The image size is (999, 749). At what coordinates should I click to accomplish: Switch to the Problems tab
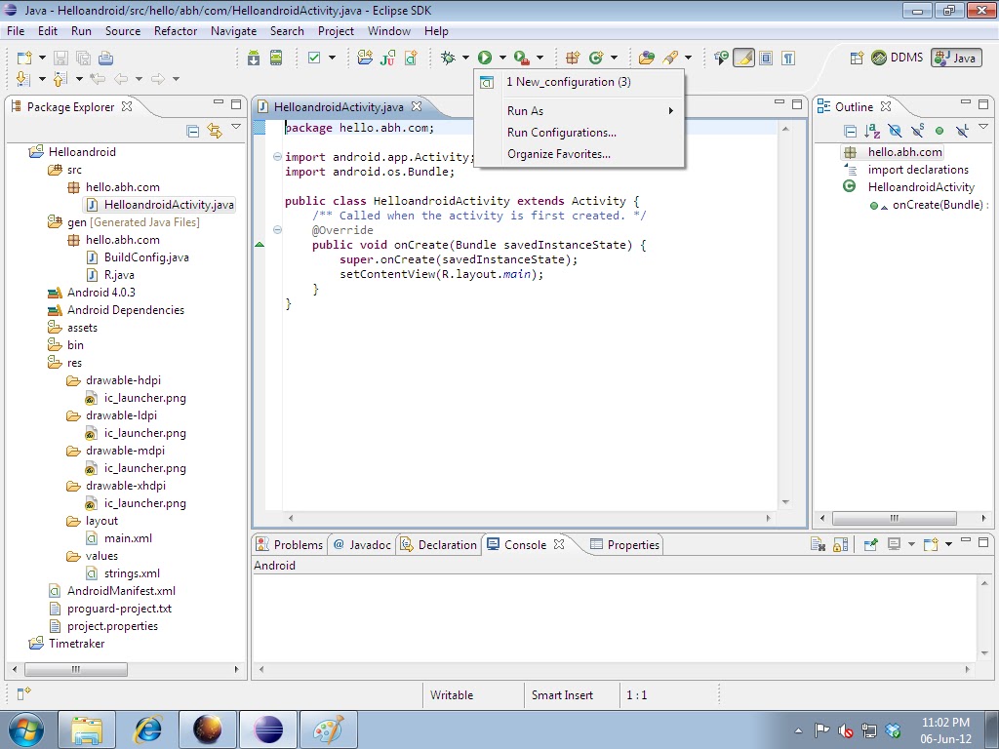pos(290,545)
